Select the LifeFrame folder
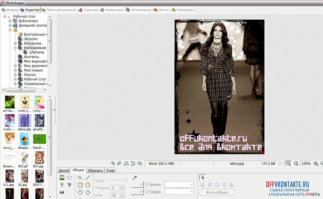The height and width of the screenshot is (199, 323). (x=37, y=52)
